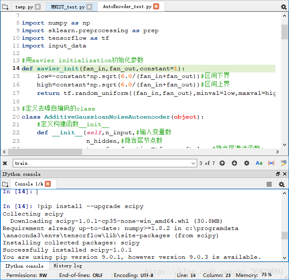This screenshot has width=289, height=280.
Task: Close the find bar with the X
Action: point(5,163)
